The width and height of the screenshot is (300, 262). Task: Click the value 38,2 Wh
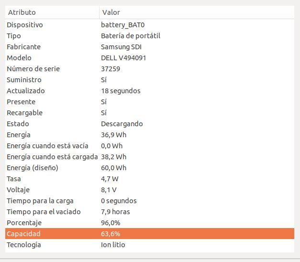tap(114, 157)
